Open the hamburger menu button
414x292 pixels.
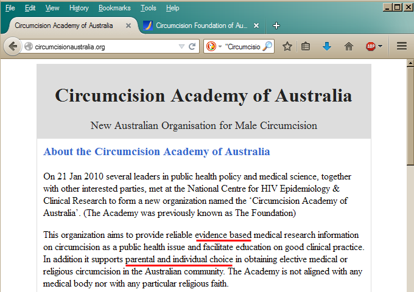click(401, 46)
